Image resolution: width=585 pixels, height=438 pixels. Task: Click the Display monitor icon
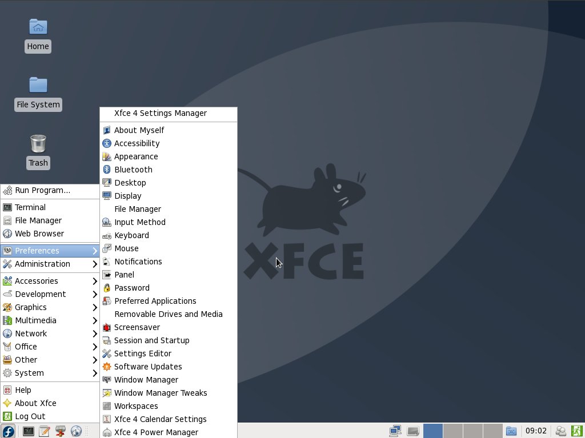[x=107, y=196]
